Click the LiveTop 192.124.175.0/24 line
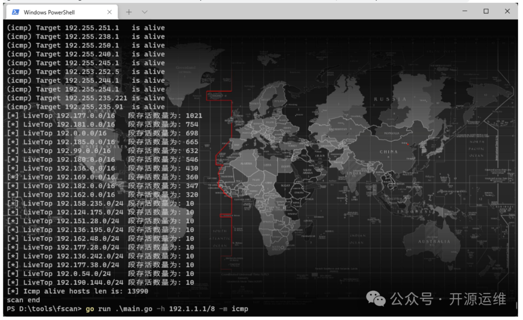Viewport: 523px width, 320px height. click(100, 213)
